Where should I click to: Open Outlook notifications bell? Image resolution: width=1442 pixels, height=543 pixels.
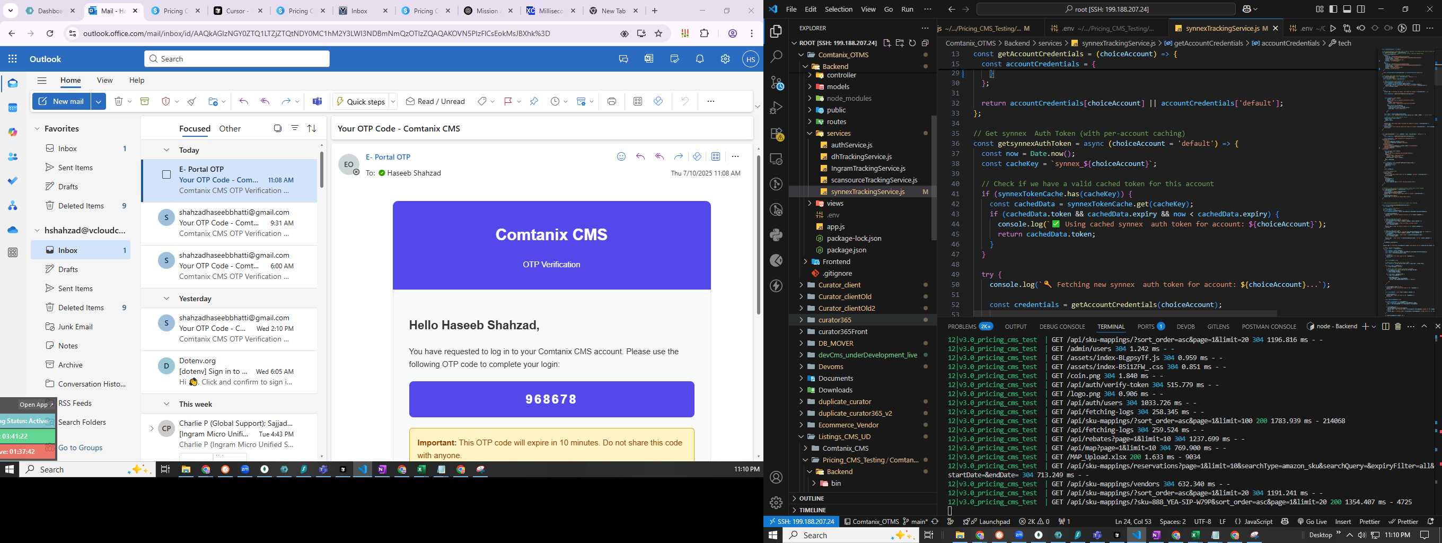point(700,59)
